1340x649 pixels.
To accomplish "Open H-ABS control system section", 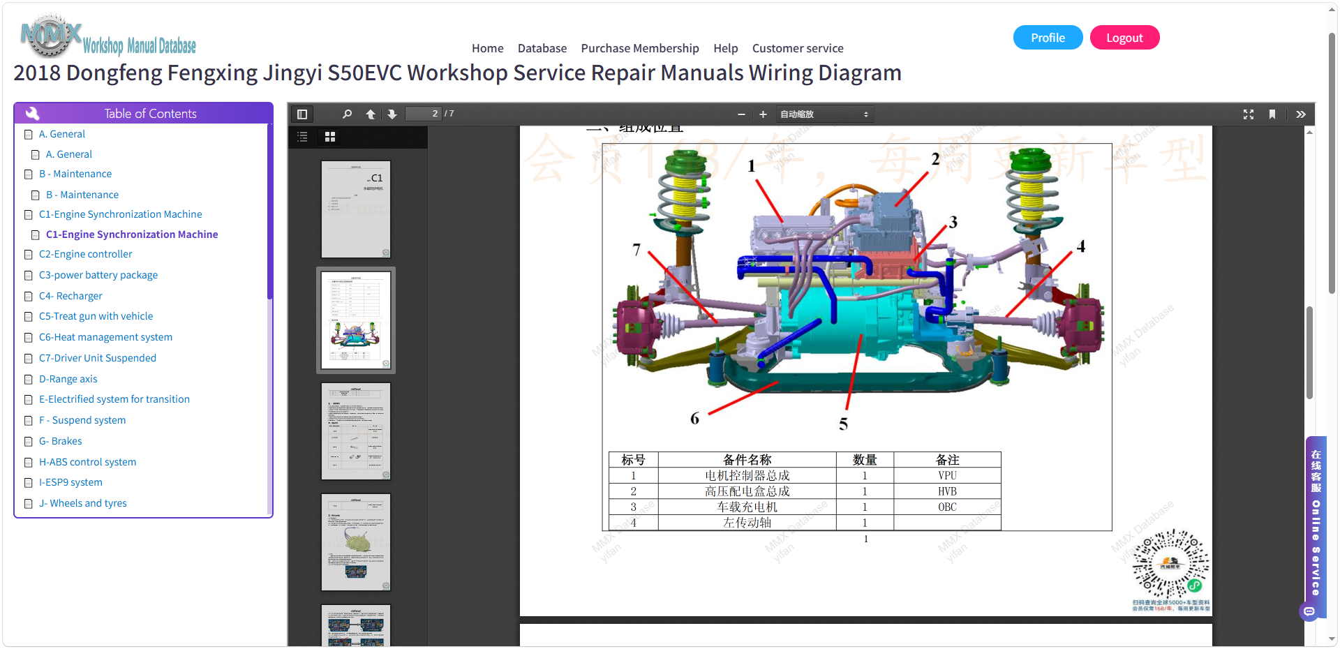I will coord(88,462).
